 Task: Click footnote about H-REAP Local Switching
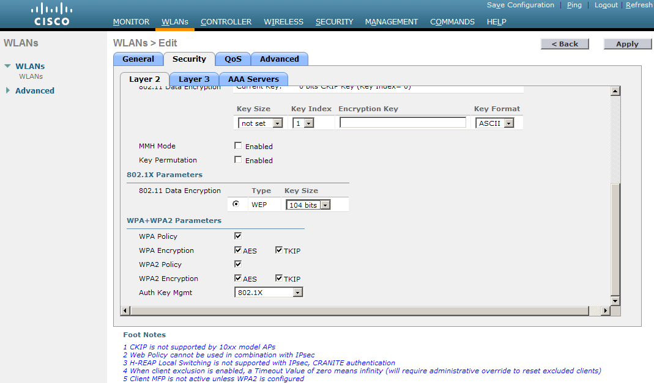click(259, 363)
